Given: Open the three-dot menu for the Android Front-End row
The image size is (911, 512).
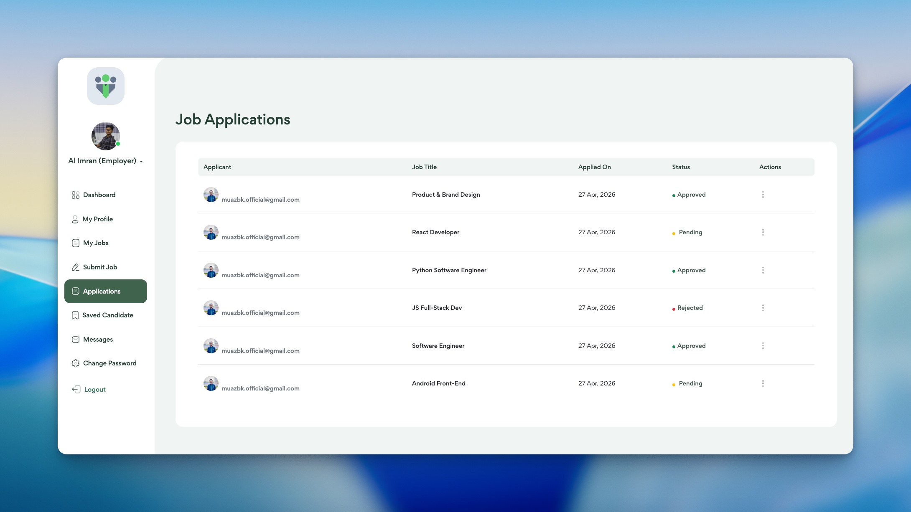Looking at the screenshot, I should click(763, 383).
